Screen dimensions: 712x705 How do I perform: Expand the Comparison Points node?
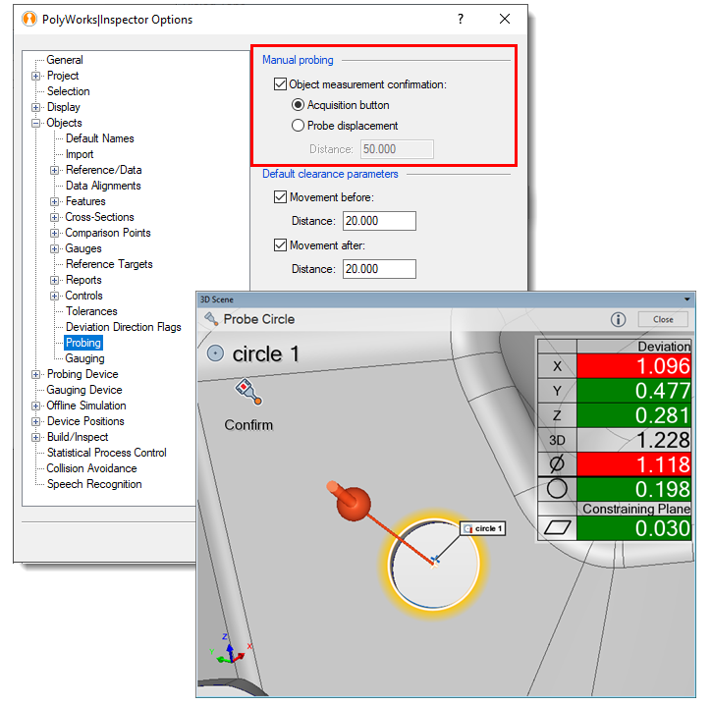[x=54, y=233]
